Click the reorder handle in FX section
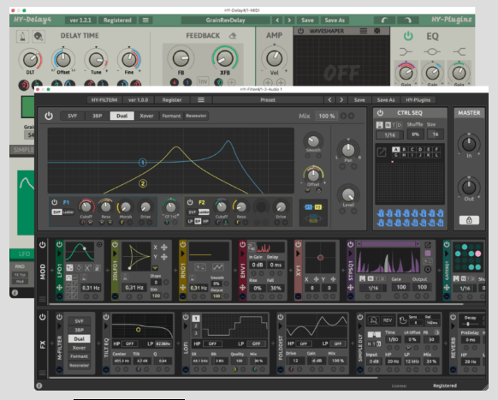 (42, 373)
